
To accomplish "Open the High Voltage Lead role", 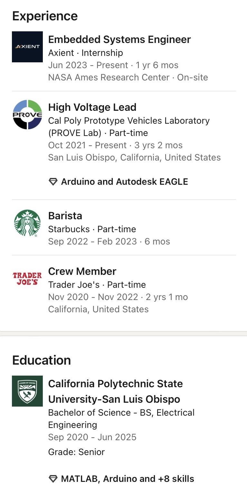I will [92, 107].
